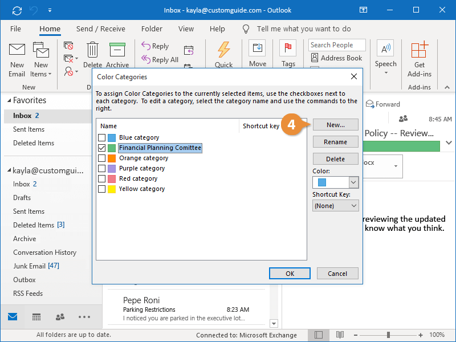Open the Clean Up dropdown icon
This screenshot has height=342, width=456.
71,59
